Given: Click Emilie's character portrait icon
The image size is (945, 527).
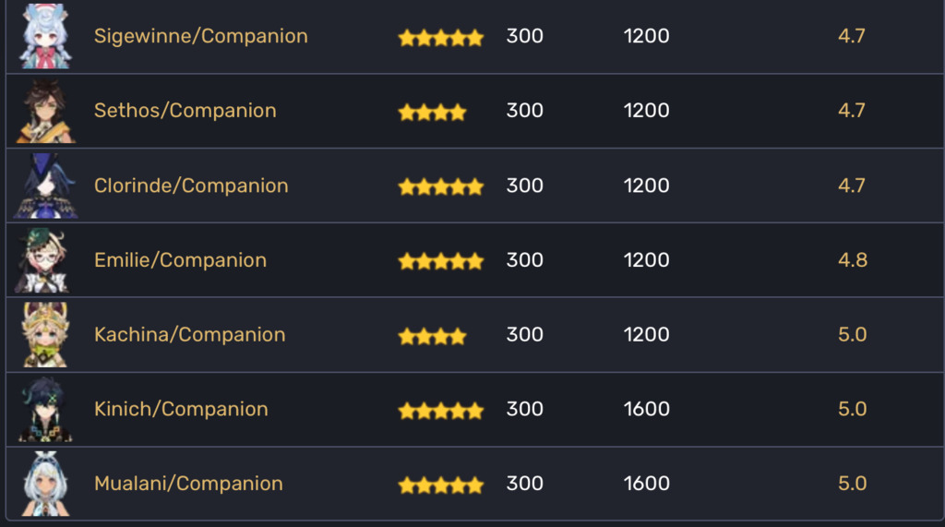Looking at the screenshot, I should pyautogui.click(x=43, y=260).
